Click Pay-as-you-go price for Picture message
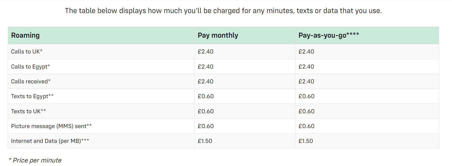The height and width of the screenshot is (166, 452). click(x=306, y=126)
